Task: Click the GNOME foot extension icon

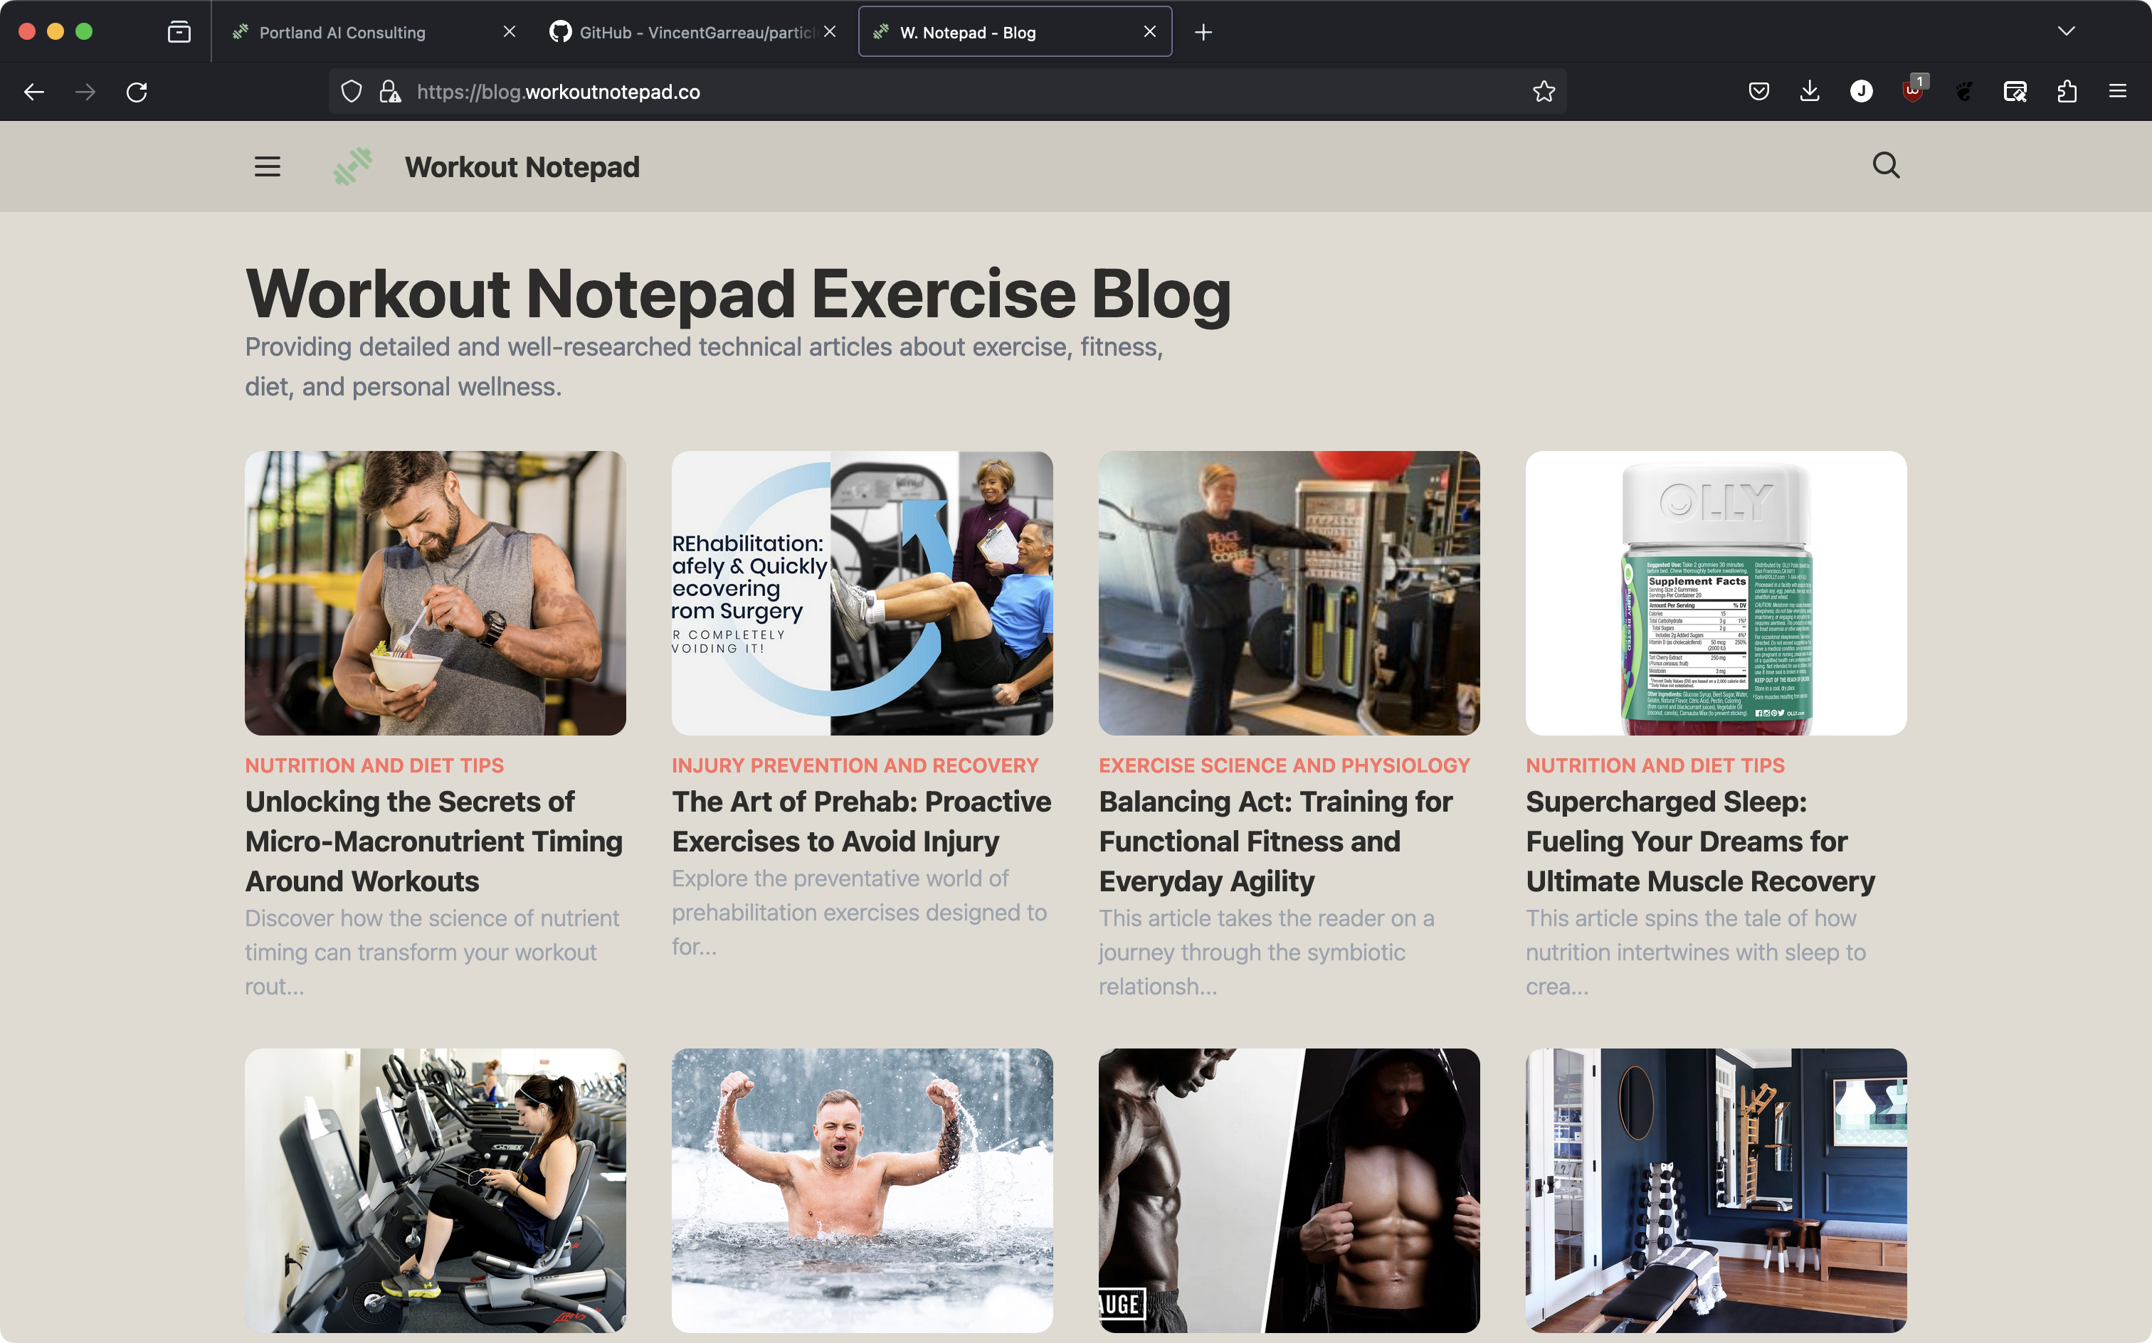Action: (x=1963, y=92)
